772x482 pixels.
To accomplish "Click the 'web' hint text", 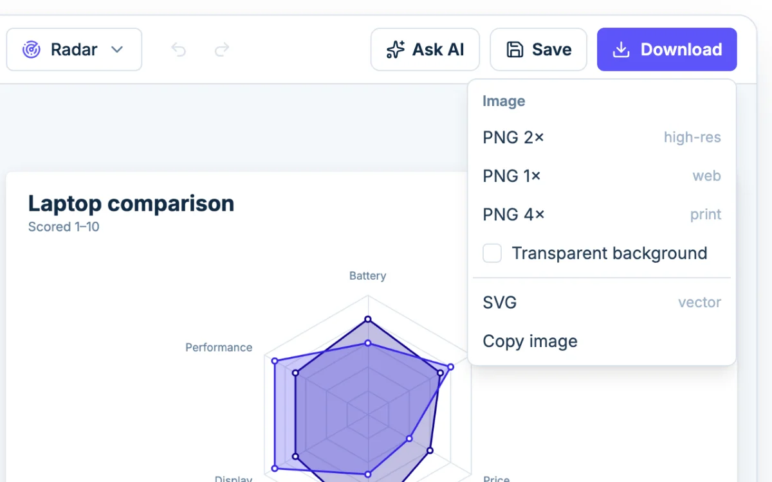I will pyautogui.click(x=706, y=176).
